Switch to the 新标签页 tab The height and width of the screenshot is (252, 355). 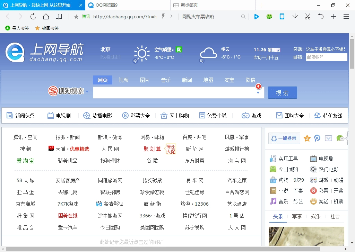(x=213, y=5)
